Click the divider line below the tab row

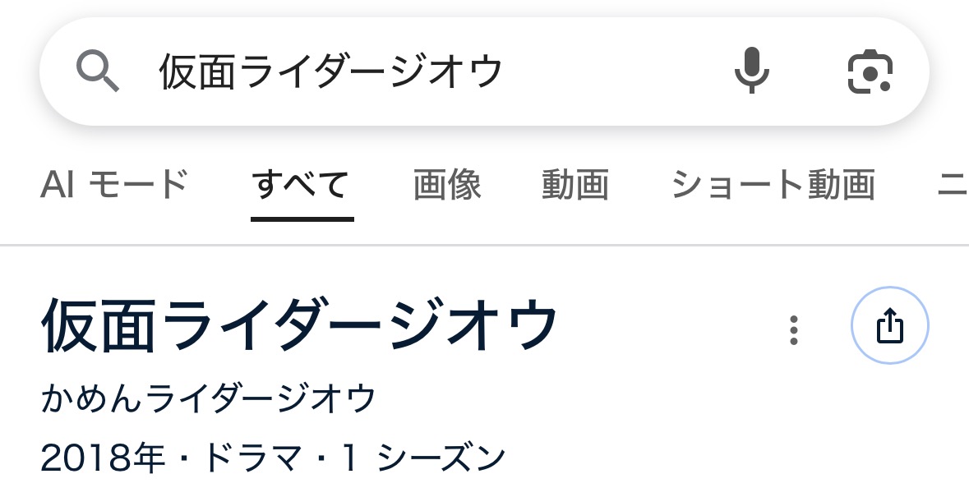484,245
